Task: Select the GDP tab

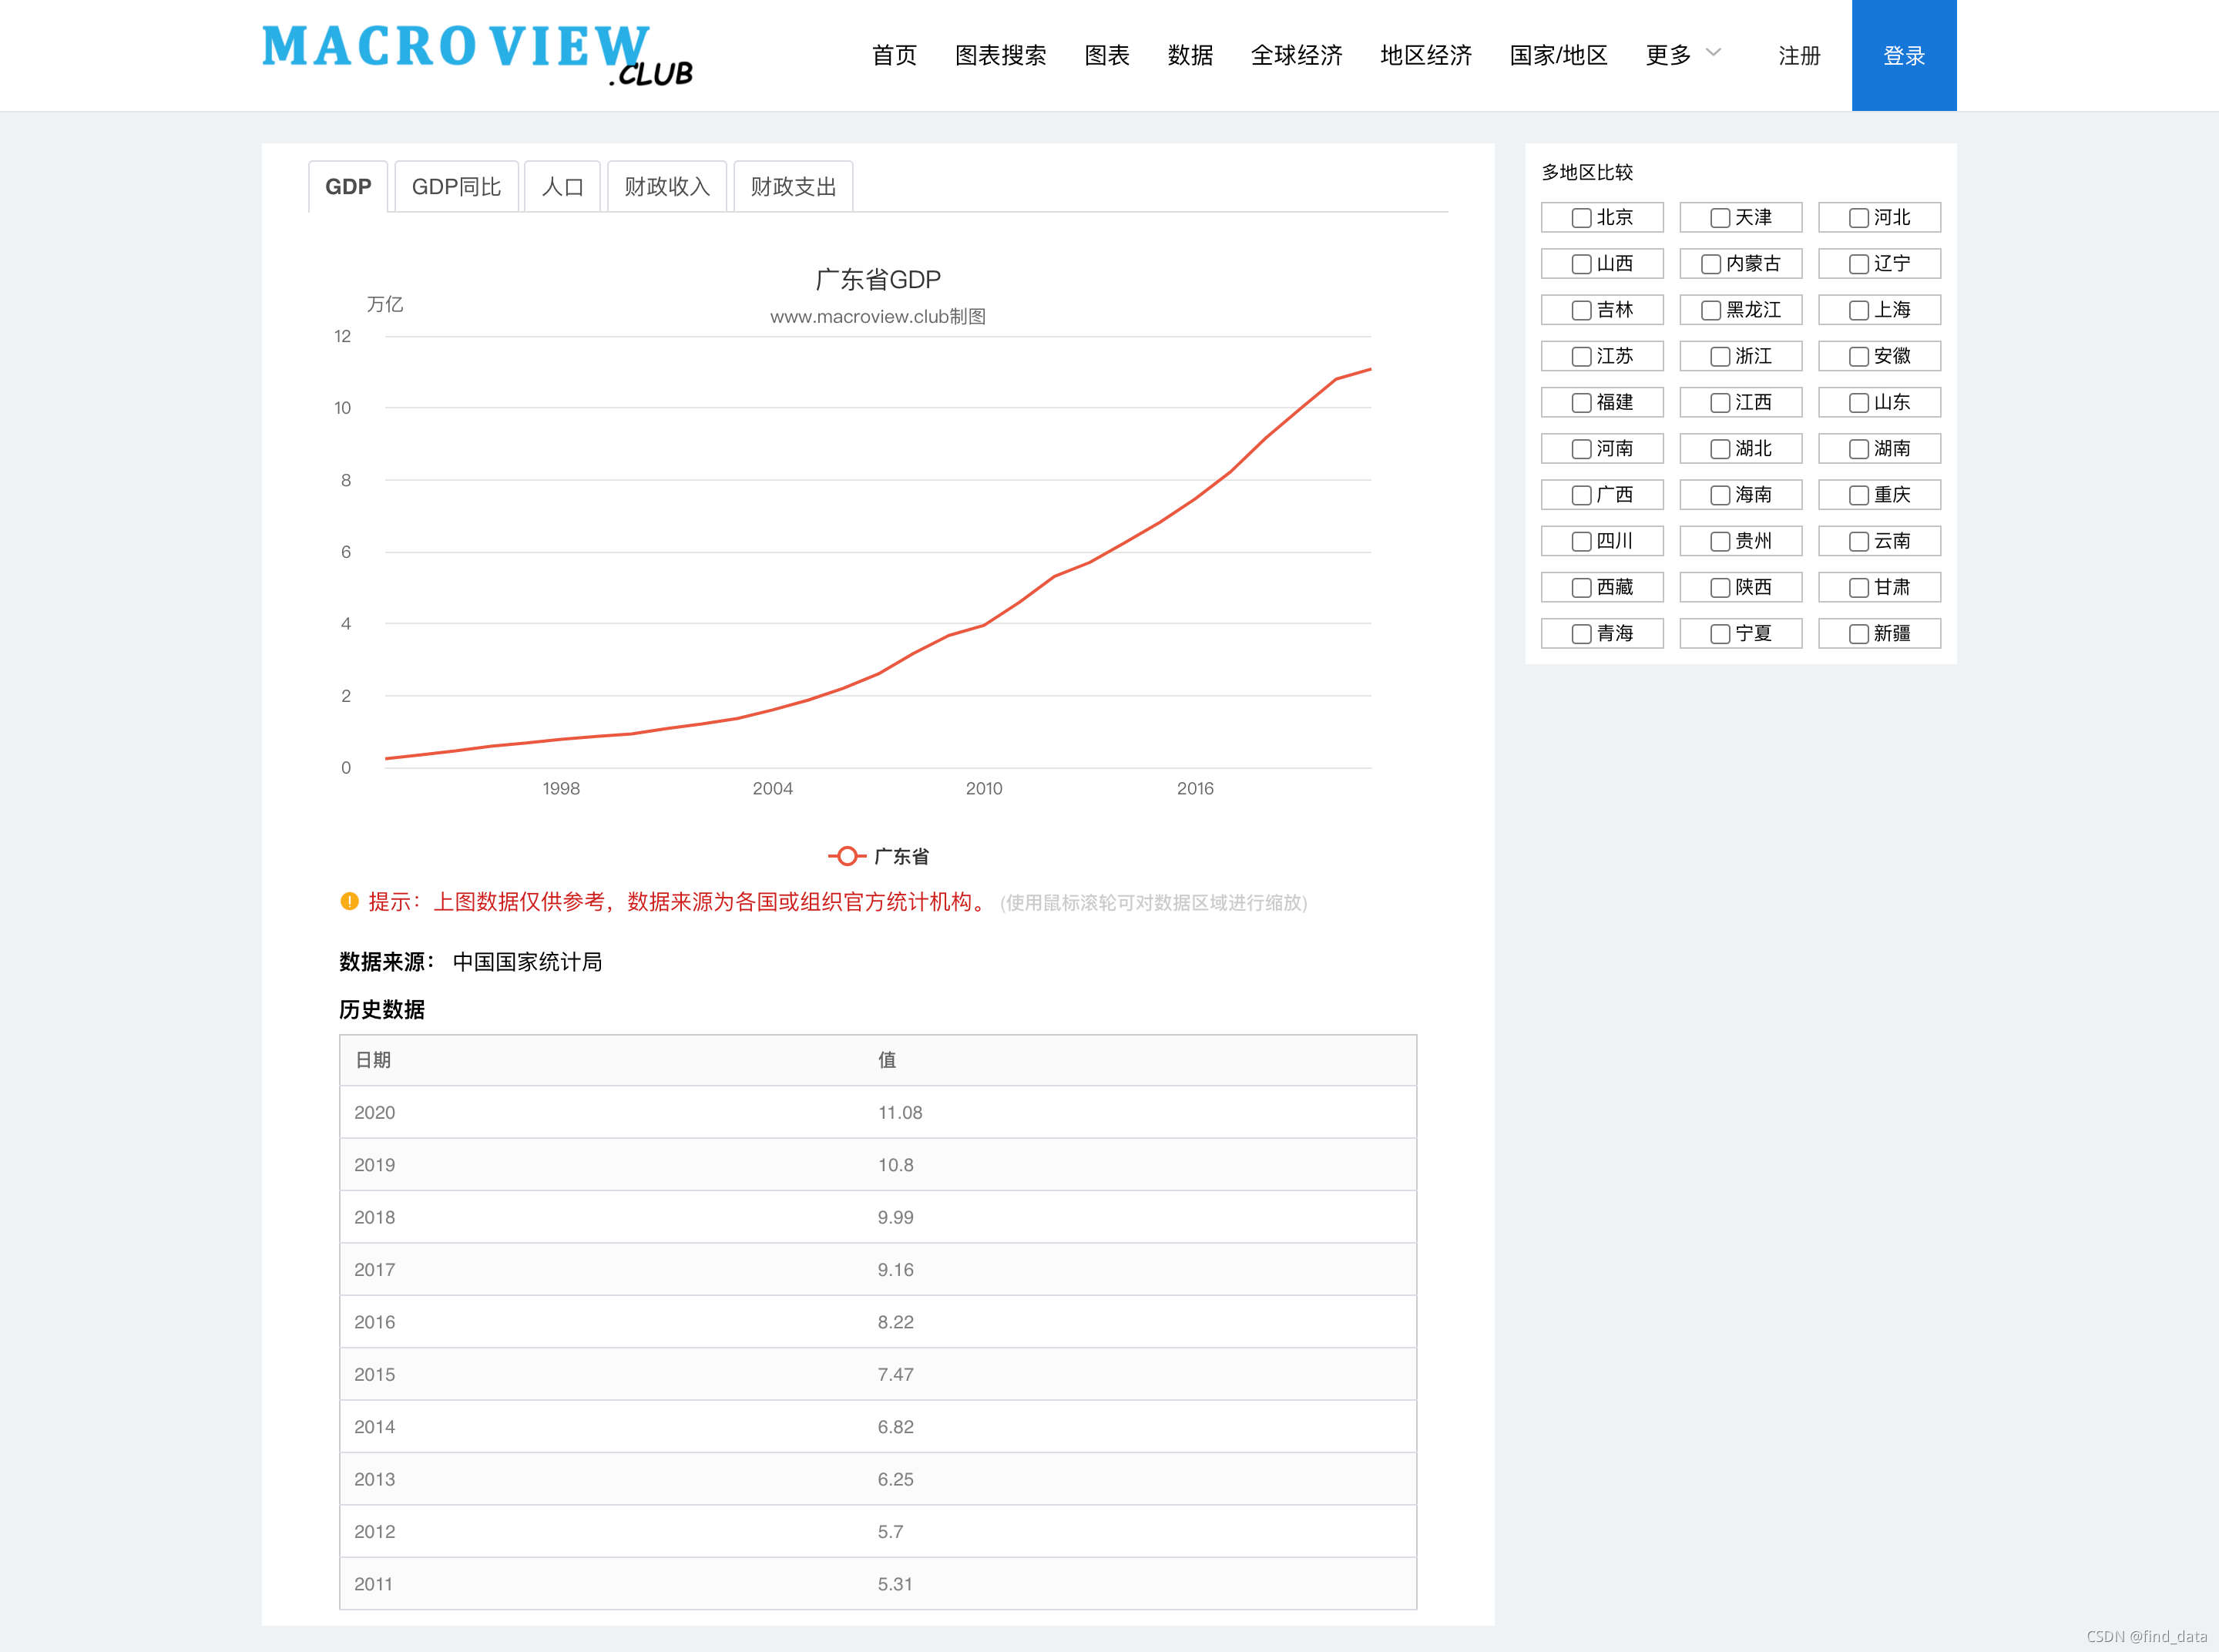Action: 348,187
